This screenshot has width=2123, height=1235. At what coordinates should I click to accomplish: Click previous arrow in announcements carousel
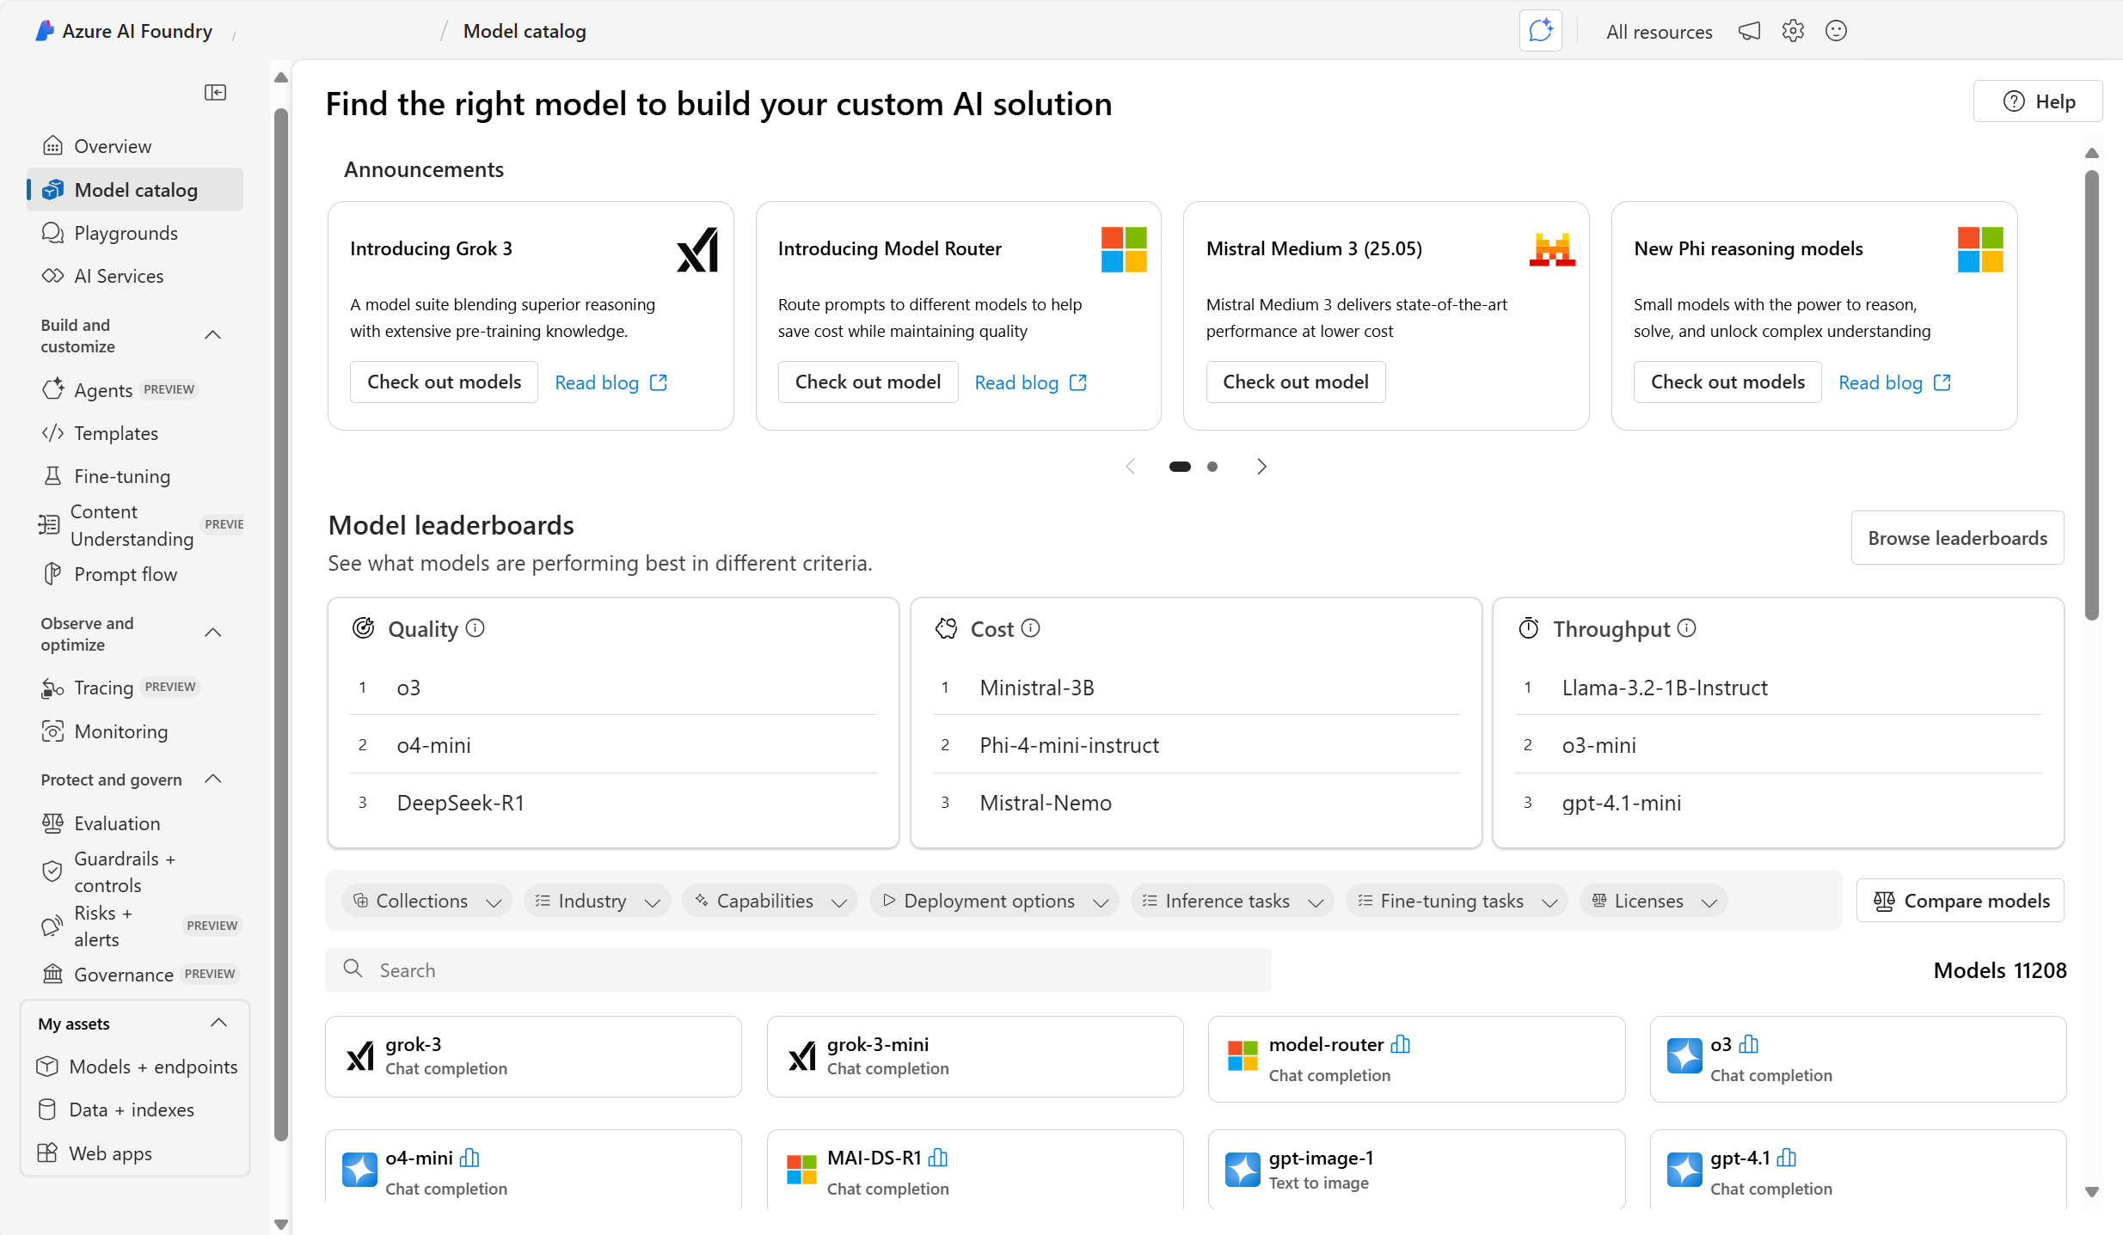pos(1131,467)
